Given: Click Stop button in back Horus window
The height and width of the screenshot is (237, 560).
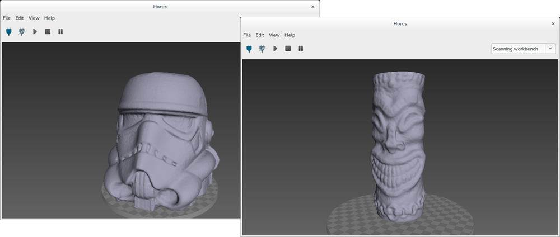Looking at the screenshot, I should click(48, 31).
